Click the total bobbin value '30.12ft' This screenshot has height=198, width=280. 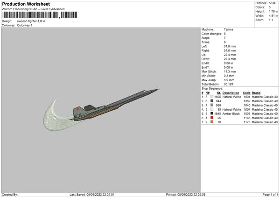click(229, 85)
